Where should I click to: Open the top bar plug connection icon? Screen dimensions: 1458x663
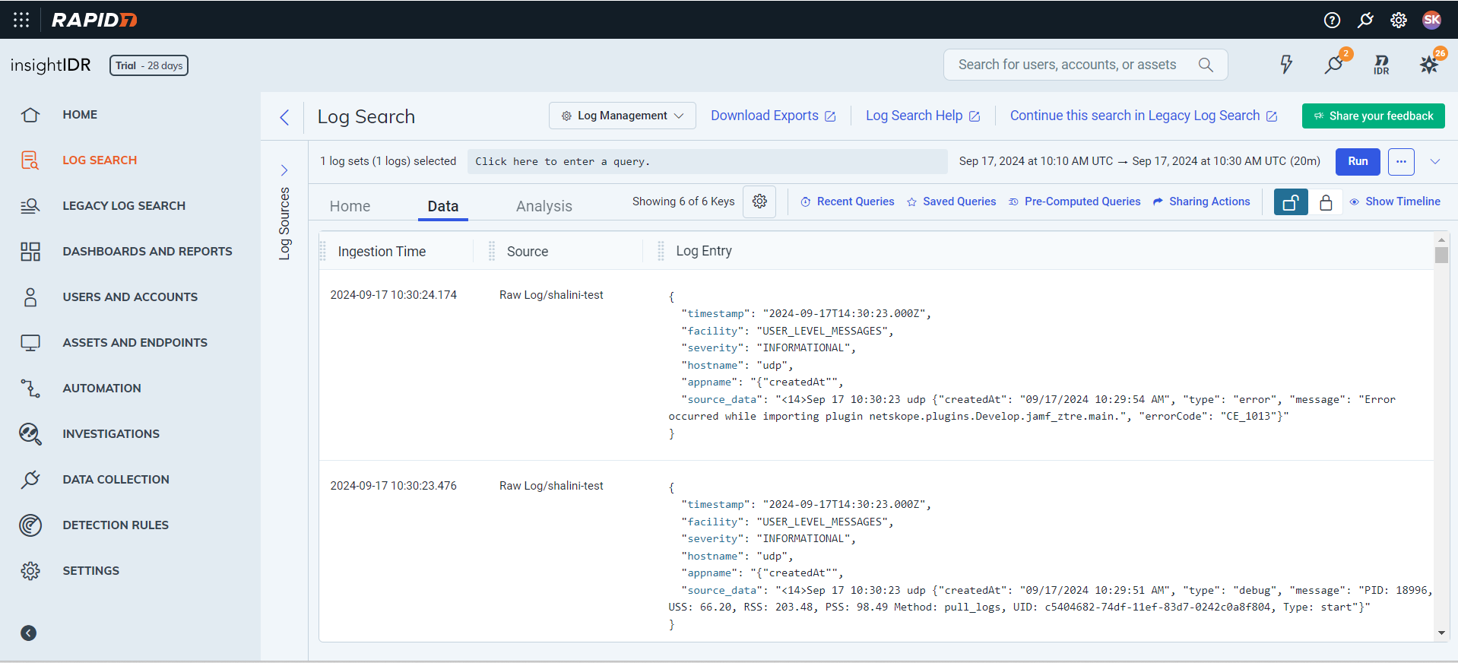[x=1365, y=20]
